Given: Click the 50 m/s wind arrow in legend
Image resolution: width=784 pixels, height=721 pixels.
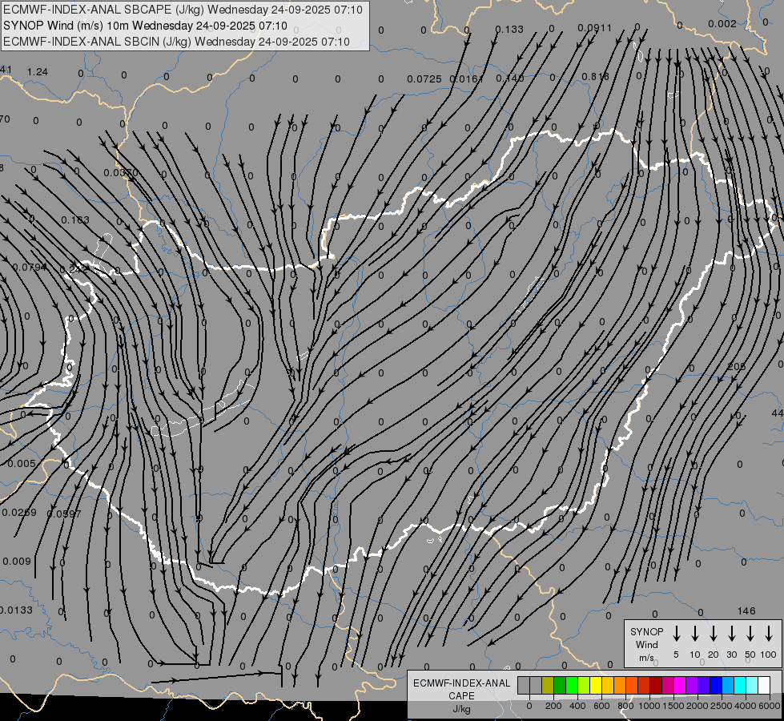Looking at the screenshot, I should 750,634.
